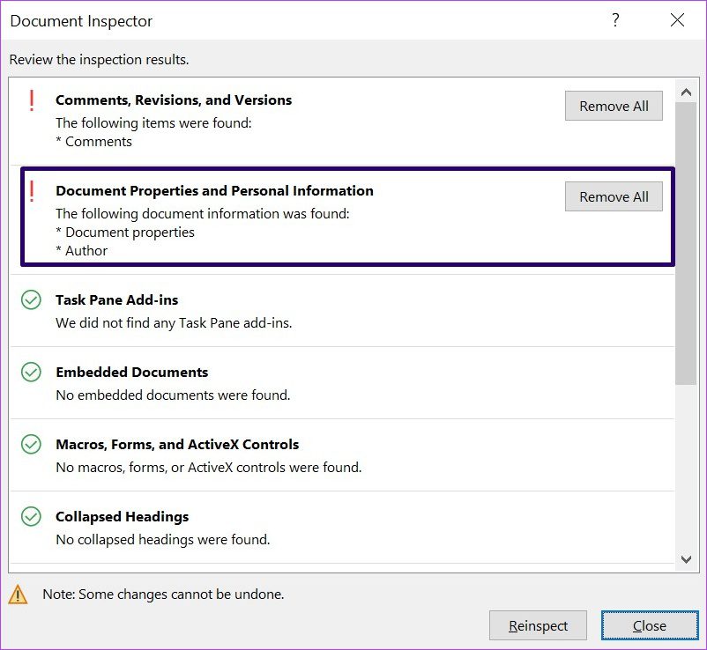Click the yellow warning triangle beside the Note
The height and width of the screenshot is (650, 707).
click(19, 595)
